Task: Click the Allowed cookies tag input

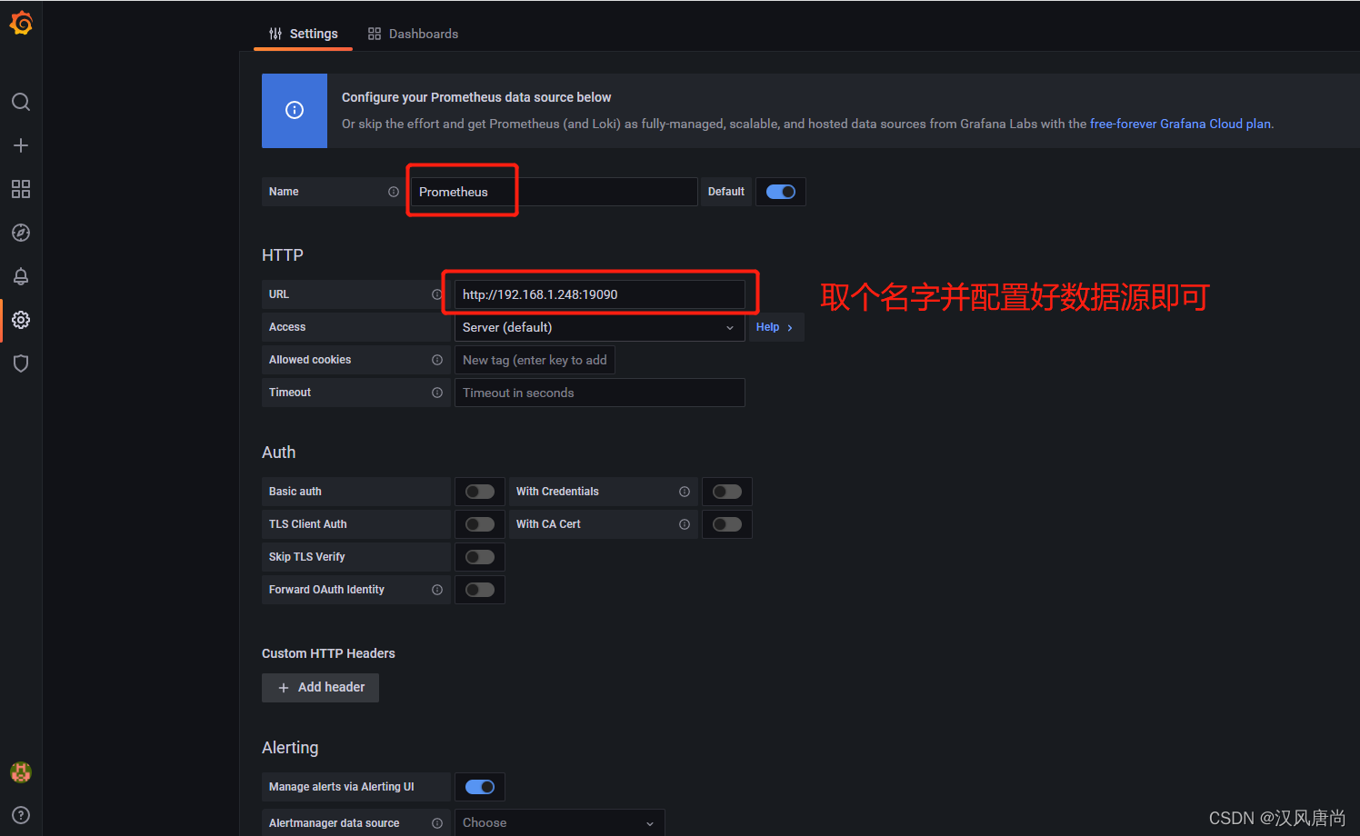Action: 535,360
